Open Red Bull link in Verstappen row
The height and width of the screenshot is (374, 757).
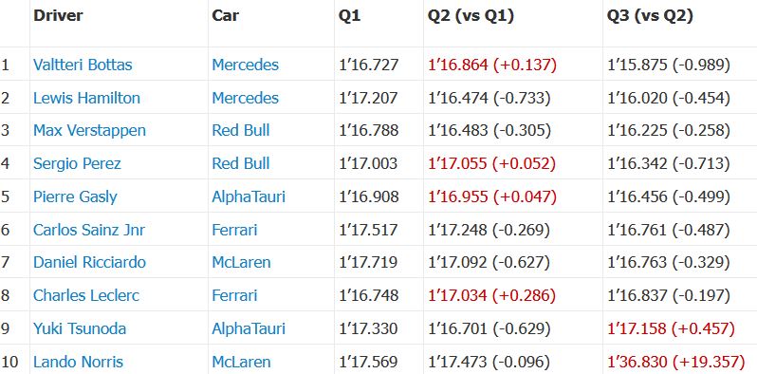coord(241,130)
